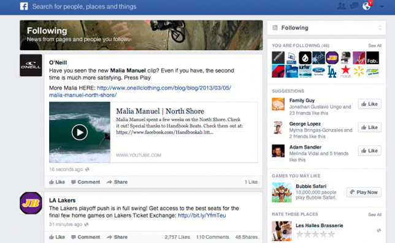Comment on the O'Neill post
This screenshot has width=395, height=243.
86,182
